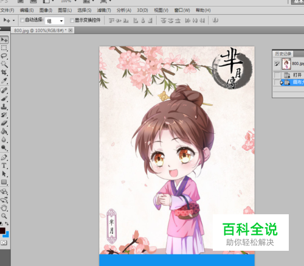
Task: Select the Brush tool
Action: (x=4, y=99)
